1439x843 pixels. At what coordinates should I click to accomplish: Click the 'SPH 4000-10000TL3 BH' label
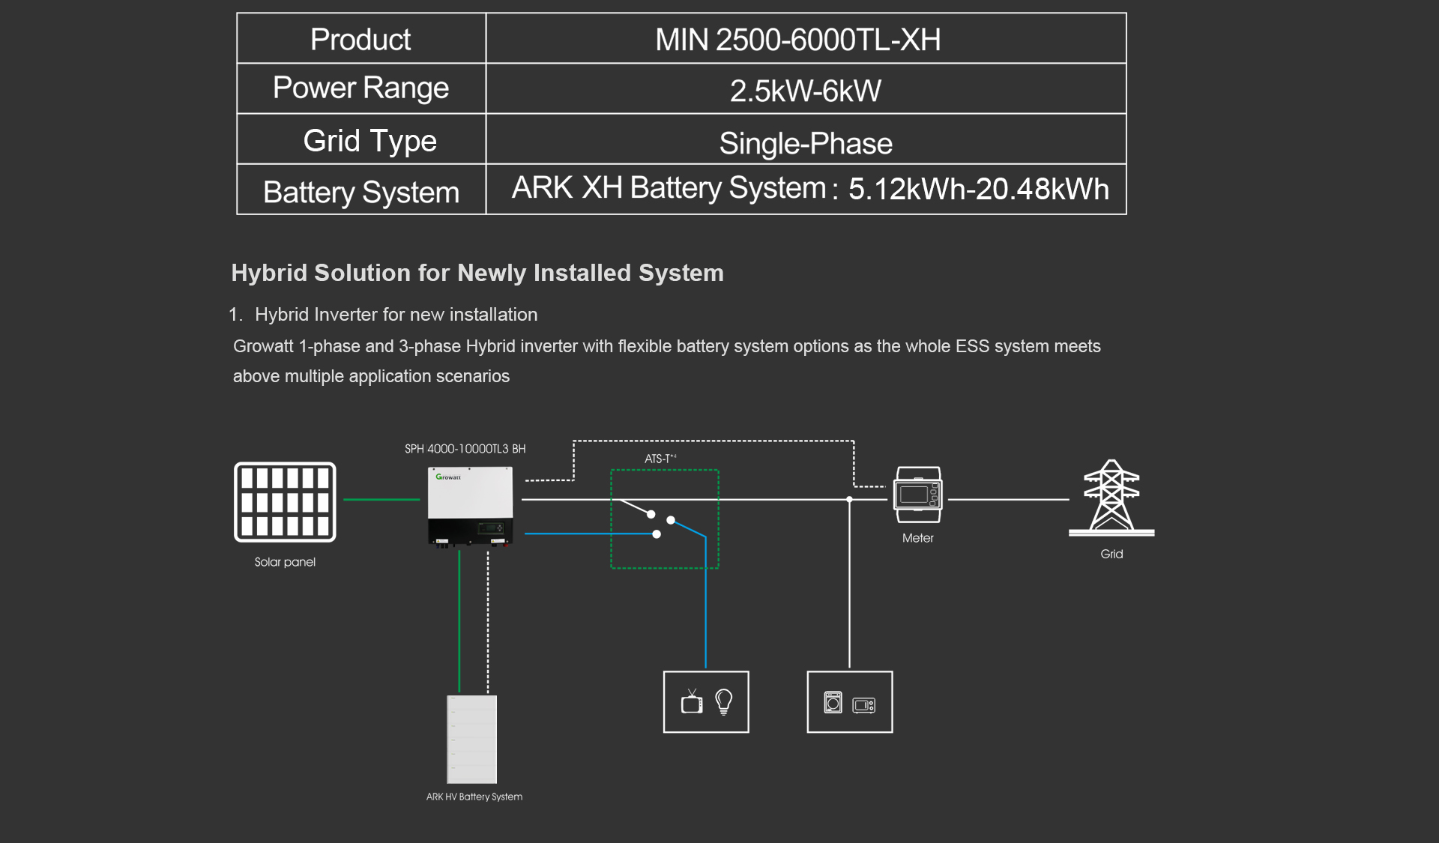465,449
